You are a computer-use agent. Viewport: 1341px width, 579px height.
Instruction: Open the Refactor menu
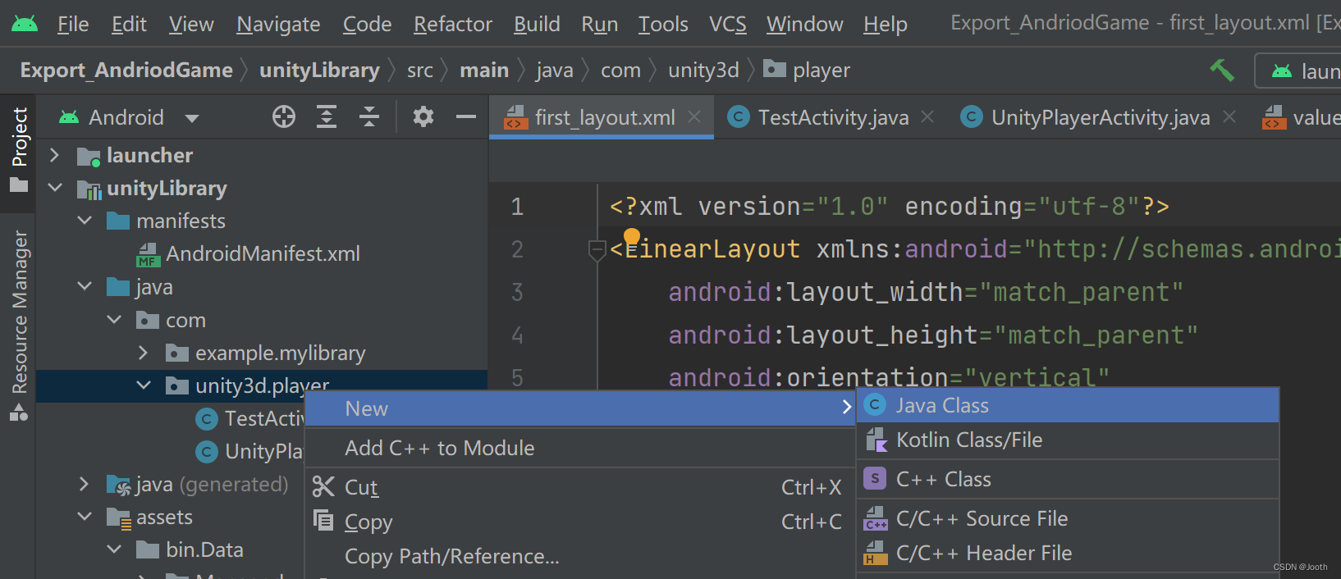coord(453,25)
